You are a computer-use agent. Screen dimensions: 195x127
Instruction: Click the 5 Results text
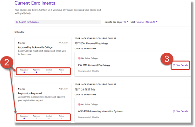click(20, 32)
